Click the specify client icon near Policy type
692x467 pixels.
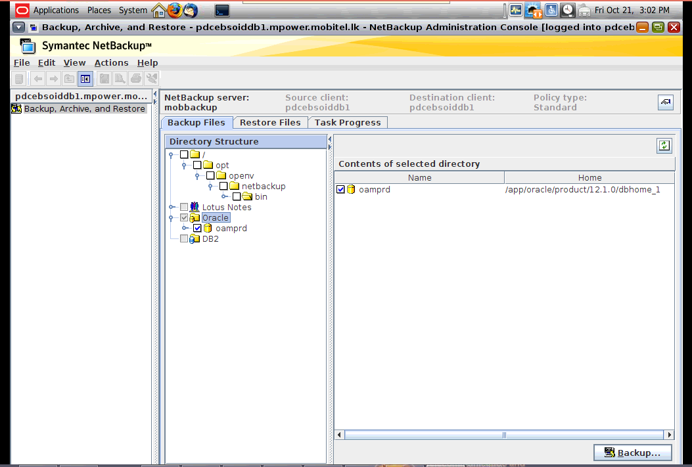[666, 102]
